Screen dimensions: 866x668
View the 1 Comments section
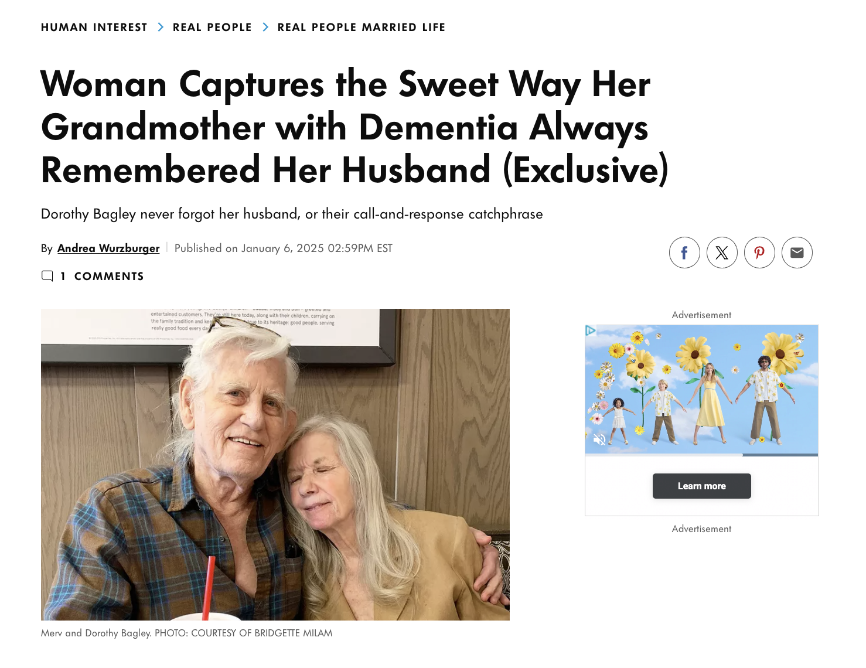(108, 276)
